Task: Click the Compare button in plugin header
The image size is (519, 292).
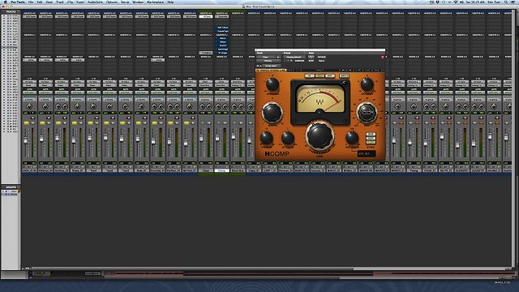Action: coord(299,61)
